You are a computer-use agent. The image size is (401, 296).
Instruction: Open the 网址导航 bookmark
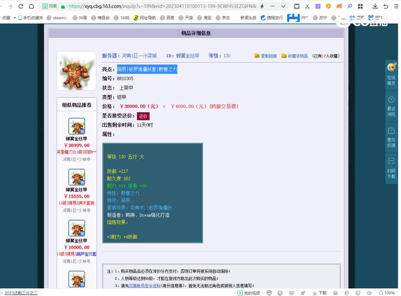[145, 18]
